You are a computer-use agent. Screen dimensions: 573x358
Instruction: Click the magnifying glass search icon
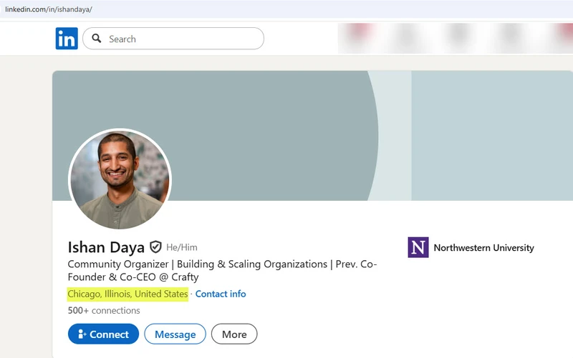(97, 39)
